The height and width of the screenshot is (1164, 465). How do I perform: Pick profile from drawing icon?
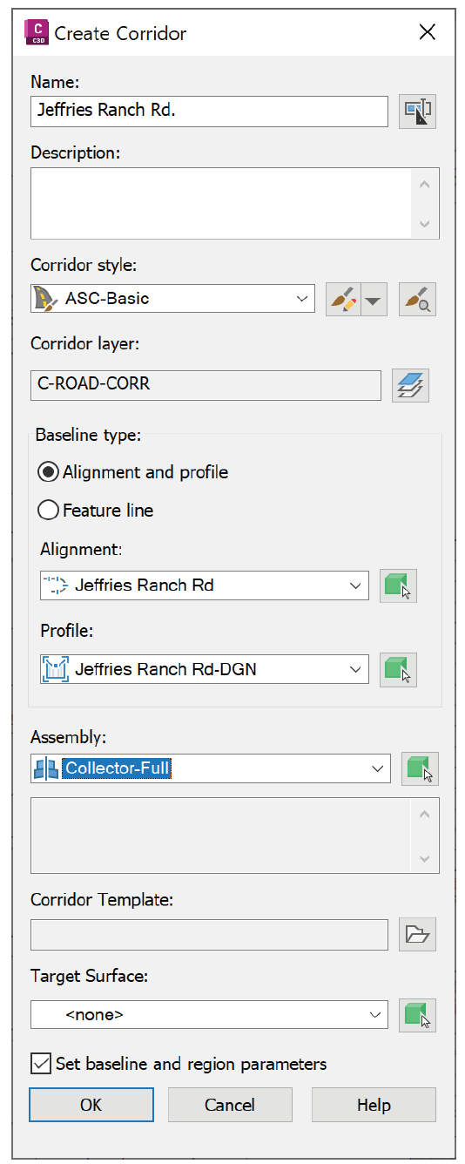[398, 669]
